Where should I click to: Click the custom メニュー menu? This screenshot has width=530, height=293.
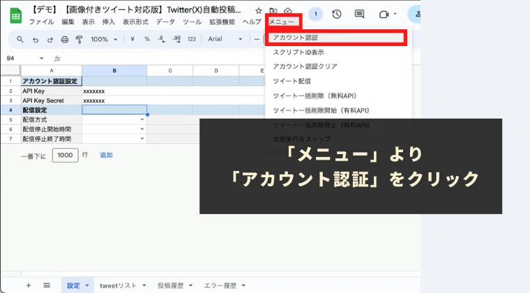[x=283, y=22]
